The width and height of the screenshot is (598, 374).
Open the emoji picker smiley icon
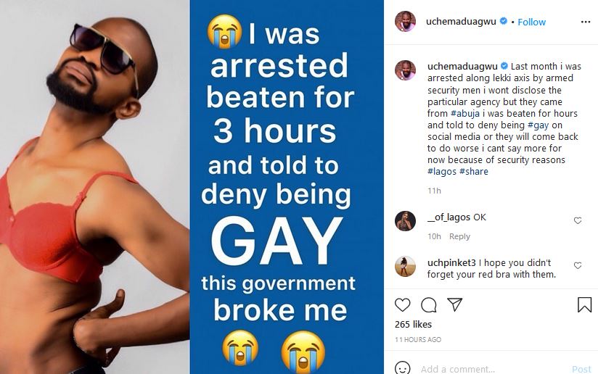pos(402,368)
